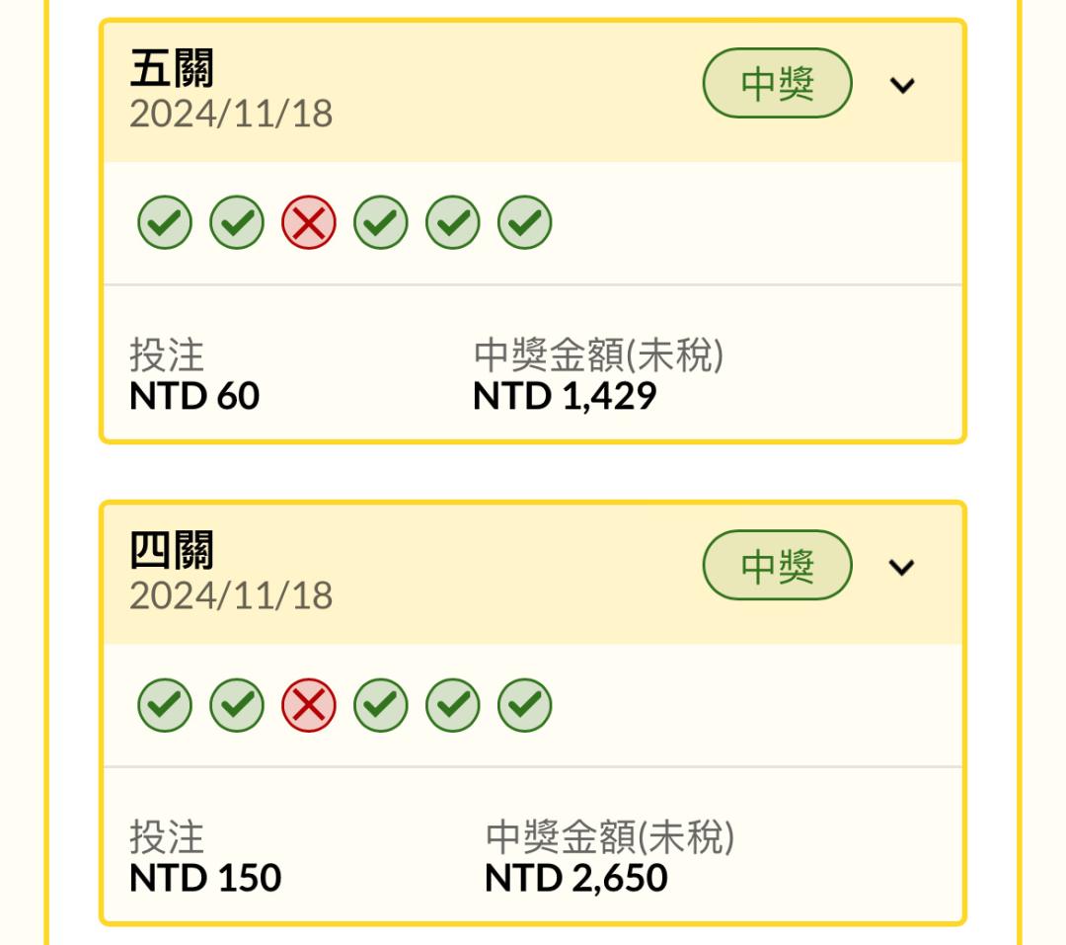Click red cross icon in 五關 card
Viewport: 1066px width, 945px height.
[x=309, y=222]
